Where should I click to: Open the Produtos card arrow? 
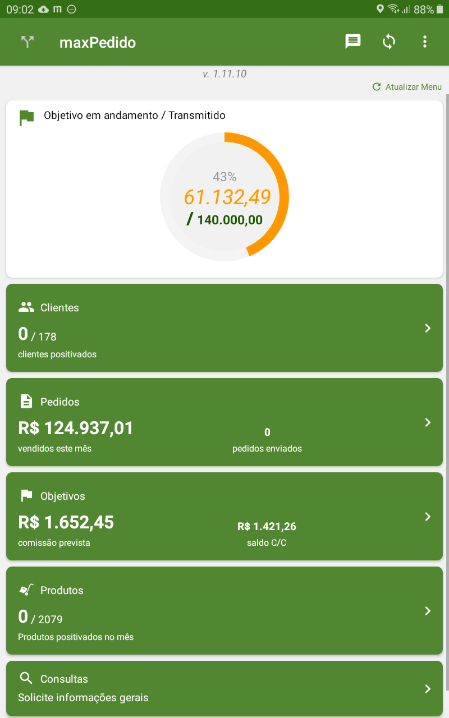pos(428,611)
